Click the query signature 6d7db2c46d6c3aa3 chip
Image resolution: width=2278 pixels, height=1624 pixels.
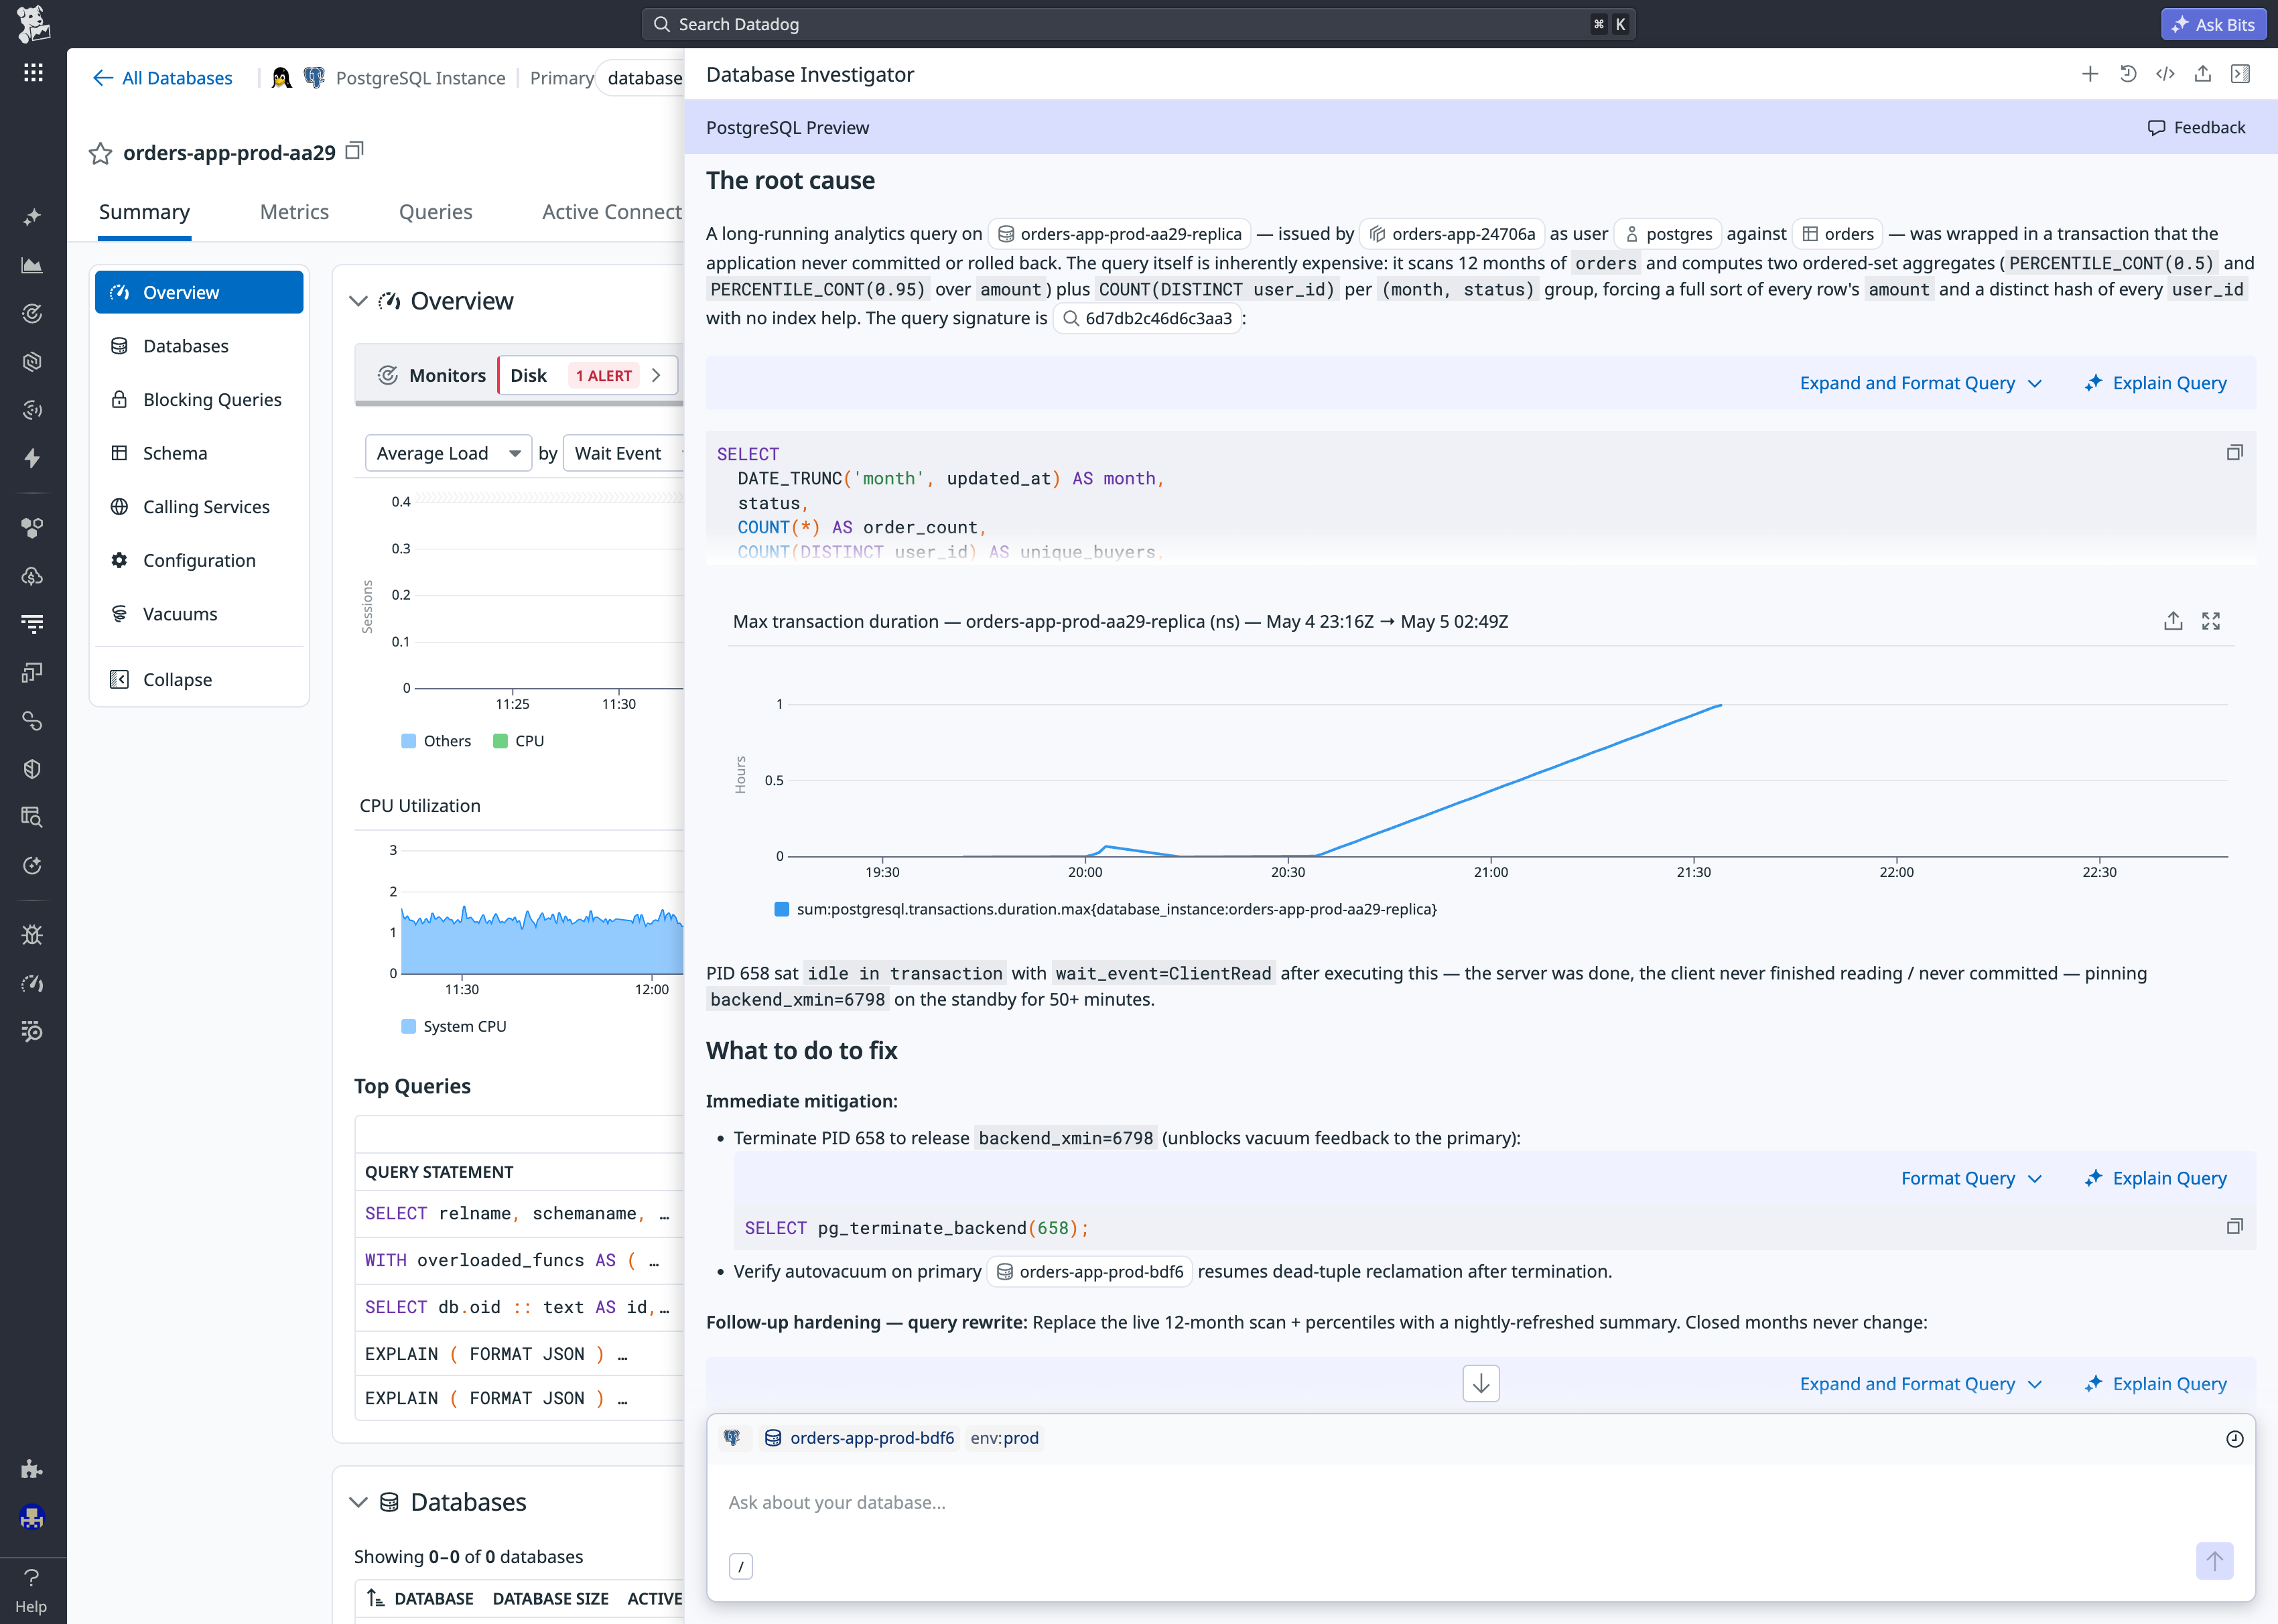(x=1147, y=319)
